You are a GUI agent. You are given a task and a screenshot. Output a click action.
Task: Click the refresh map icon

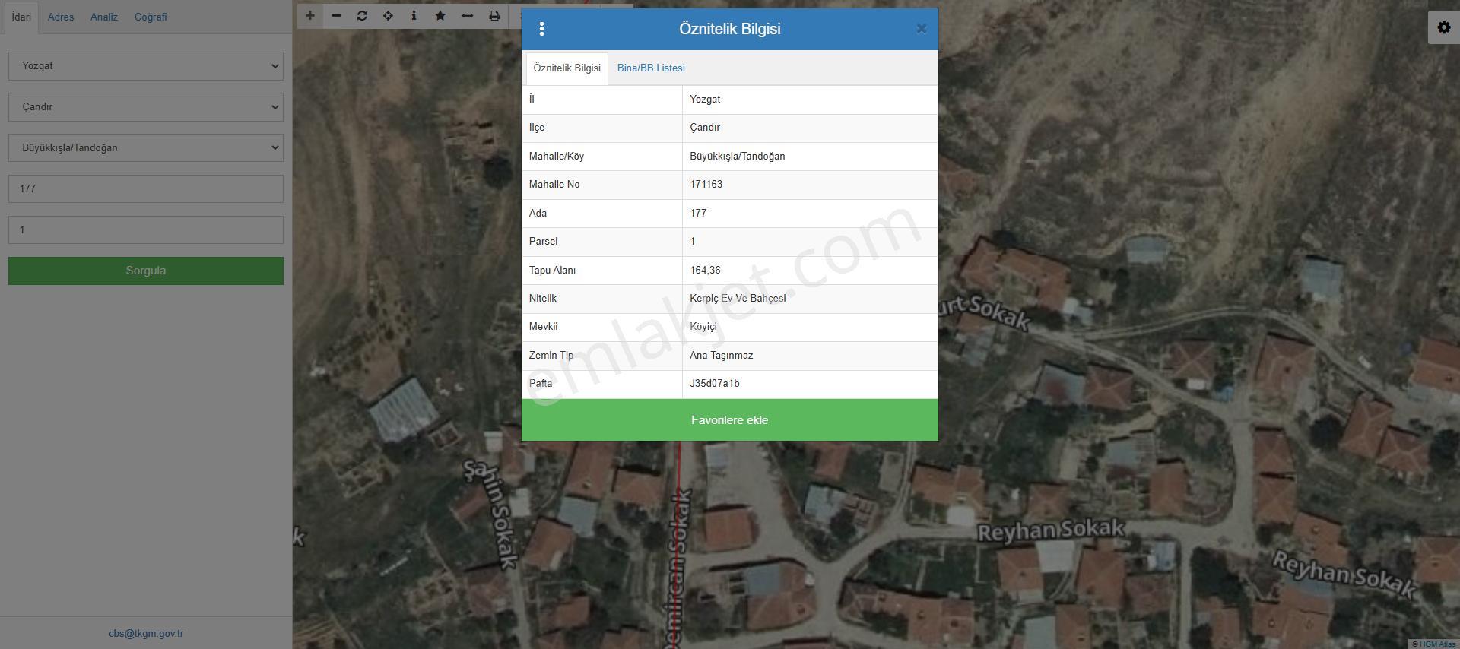tap(362, 16)
